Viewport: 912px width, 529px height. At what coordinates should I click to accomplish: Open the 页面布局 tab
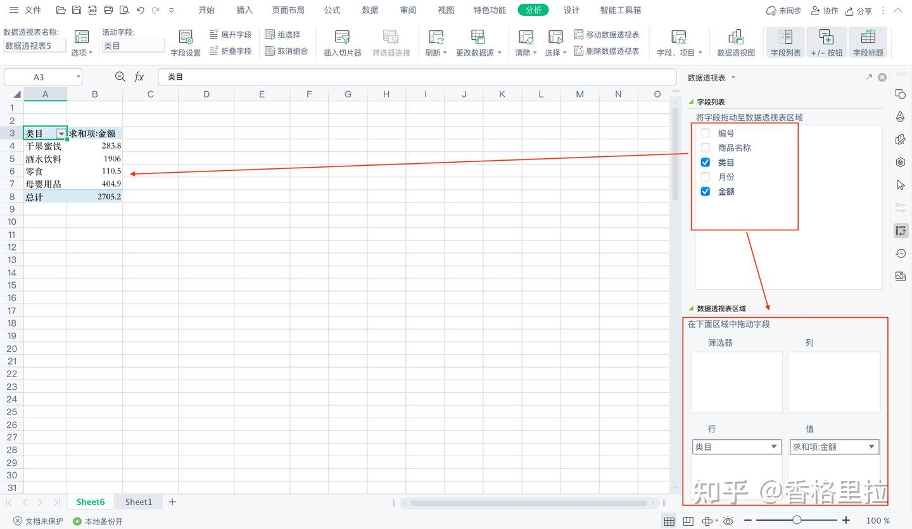288,10
